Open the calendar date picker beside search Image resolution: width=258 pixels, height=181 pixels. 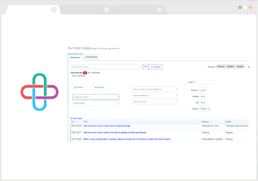tap(145, 67)
